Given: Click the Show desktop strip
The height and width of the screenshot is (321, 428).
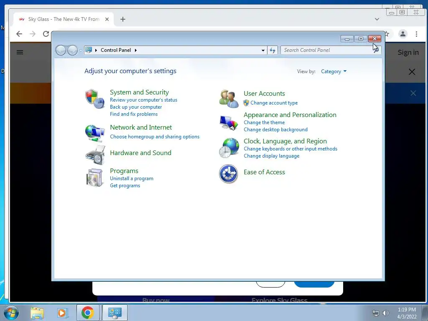Looking at the screenshot, I should point(425,313).
